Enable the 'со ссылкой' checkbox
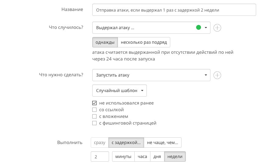The width and height of the screenshot is (261, 165). coord(94,110)
